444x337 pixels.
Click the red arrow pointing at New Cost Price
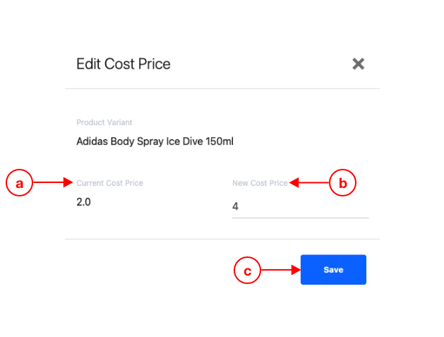point(309,182)
